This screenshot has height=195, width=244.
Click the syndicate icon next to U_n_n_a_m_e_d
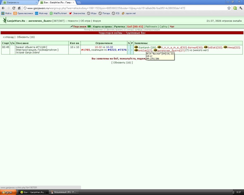(x=159, y=47)
